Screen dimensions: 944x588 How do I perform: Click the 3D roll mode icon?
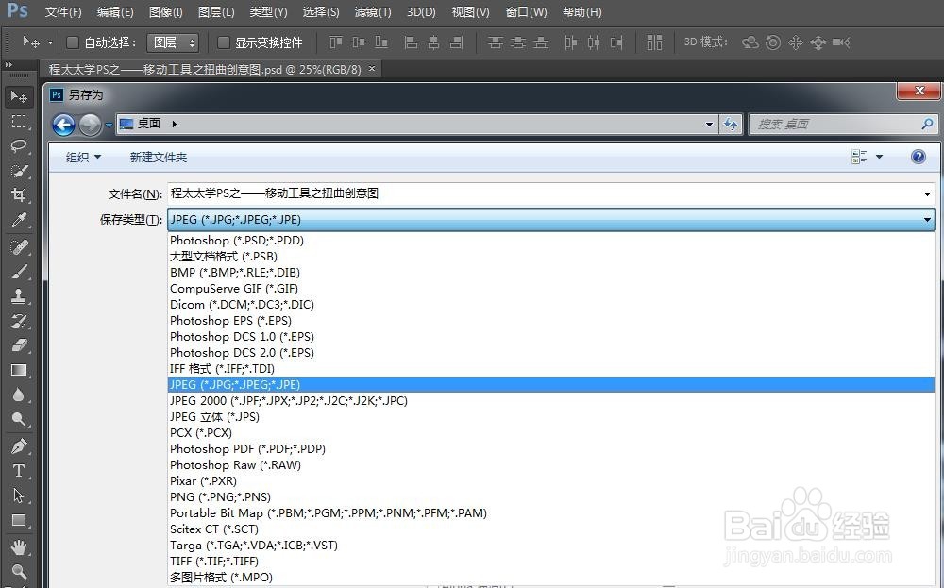click(x=773, y=42)
